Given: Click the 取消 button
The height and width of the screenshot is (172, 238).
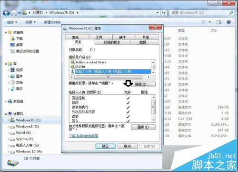Looking at the screenshot, I should point(128,146).
